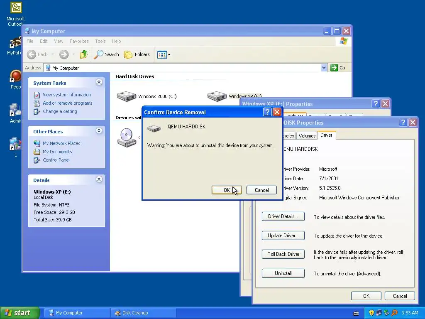This screenshot has width=425, height=319.
Task: Close the Confirm Device Removal dialog
Action: pos(277,112)
